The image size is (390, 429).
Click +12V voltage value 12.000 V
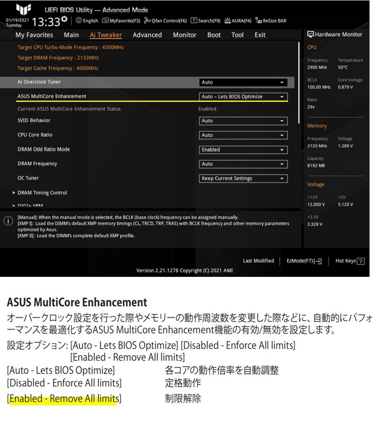coord(316,204)
